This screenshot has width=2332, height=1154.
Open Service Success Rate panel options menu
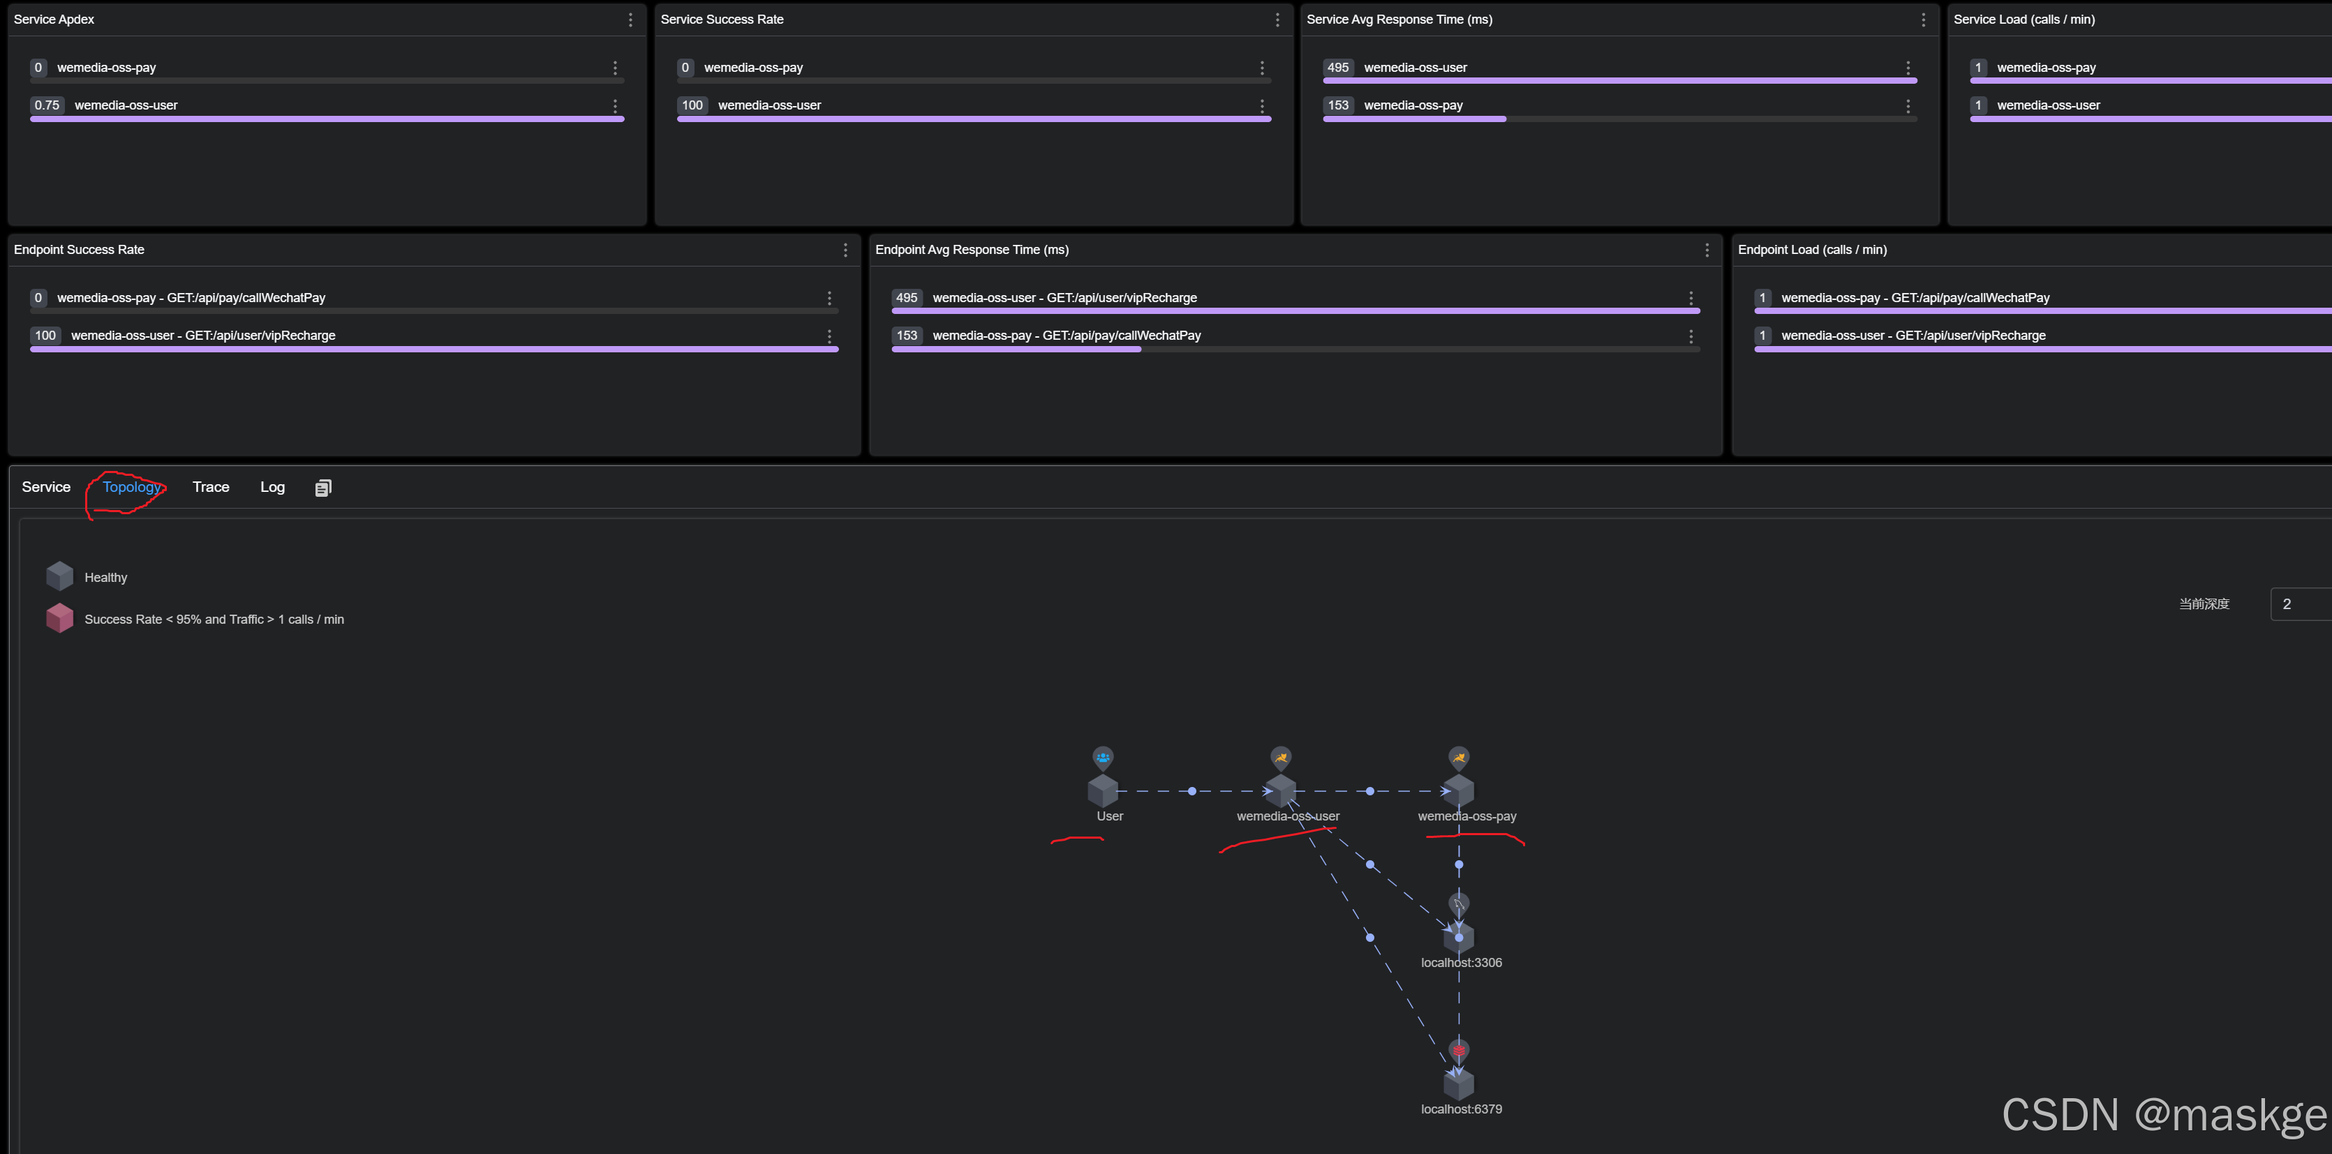coord(1277,20)
